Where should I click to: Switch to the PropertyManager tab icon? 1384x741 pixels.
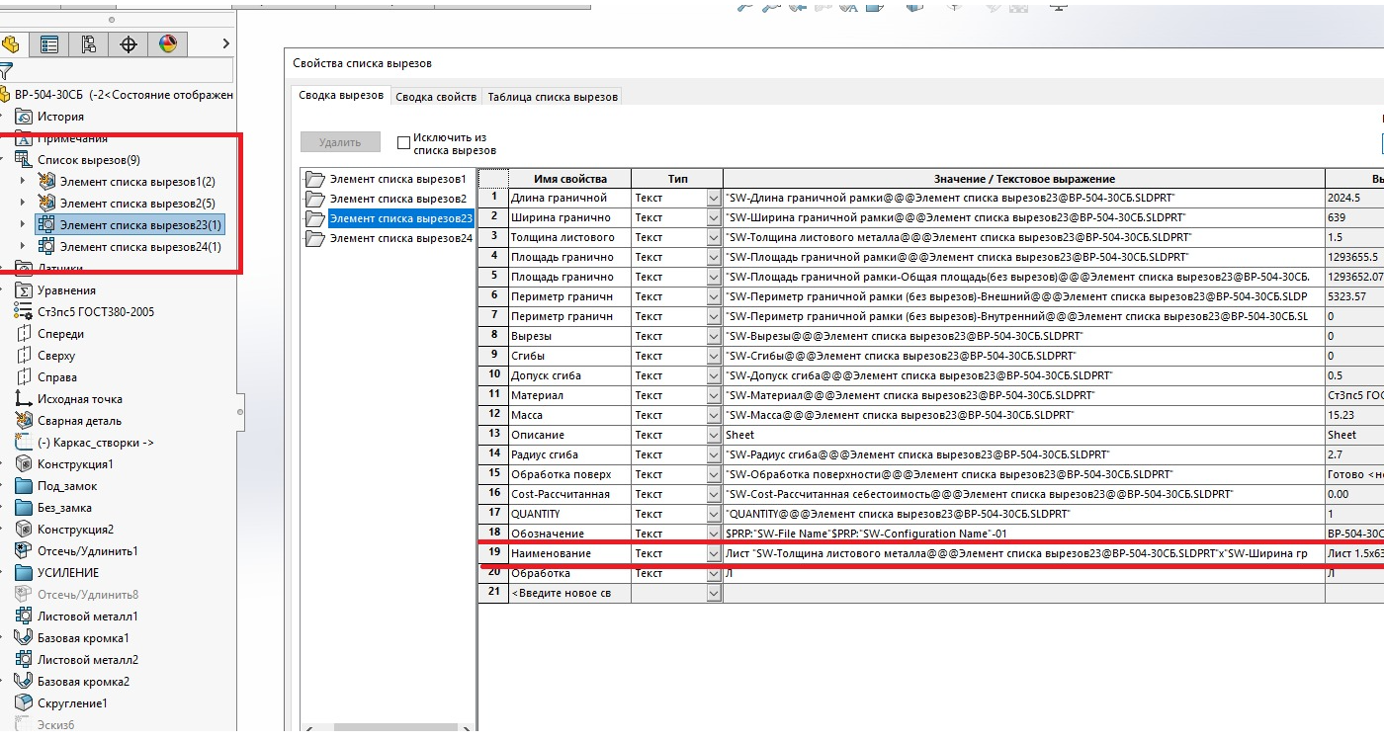tap(48, 44)
